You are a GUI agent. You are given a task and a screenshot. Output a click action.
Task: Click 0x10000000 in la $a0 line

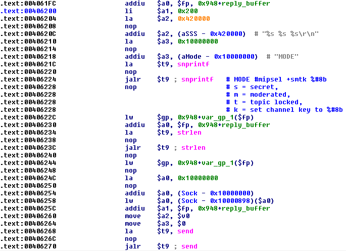tap(197, 178)
